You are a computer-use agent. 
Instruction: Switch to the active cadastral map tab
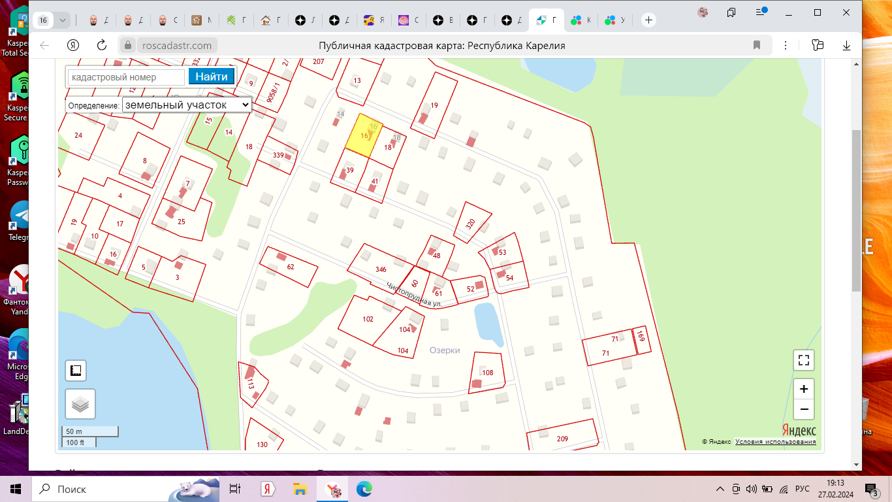[546, 20]
